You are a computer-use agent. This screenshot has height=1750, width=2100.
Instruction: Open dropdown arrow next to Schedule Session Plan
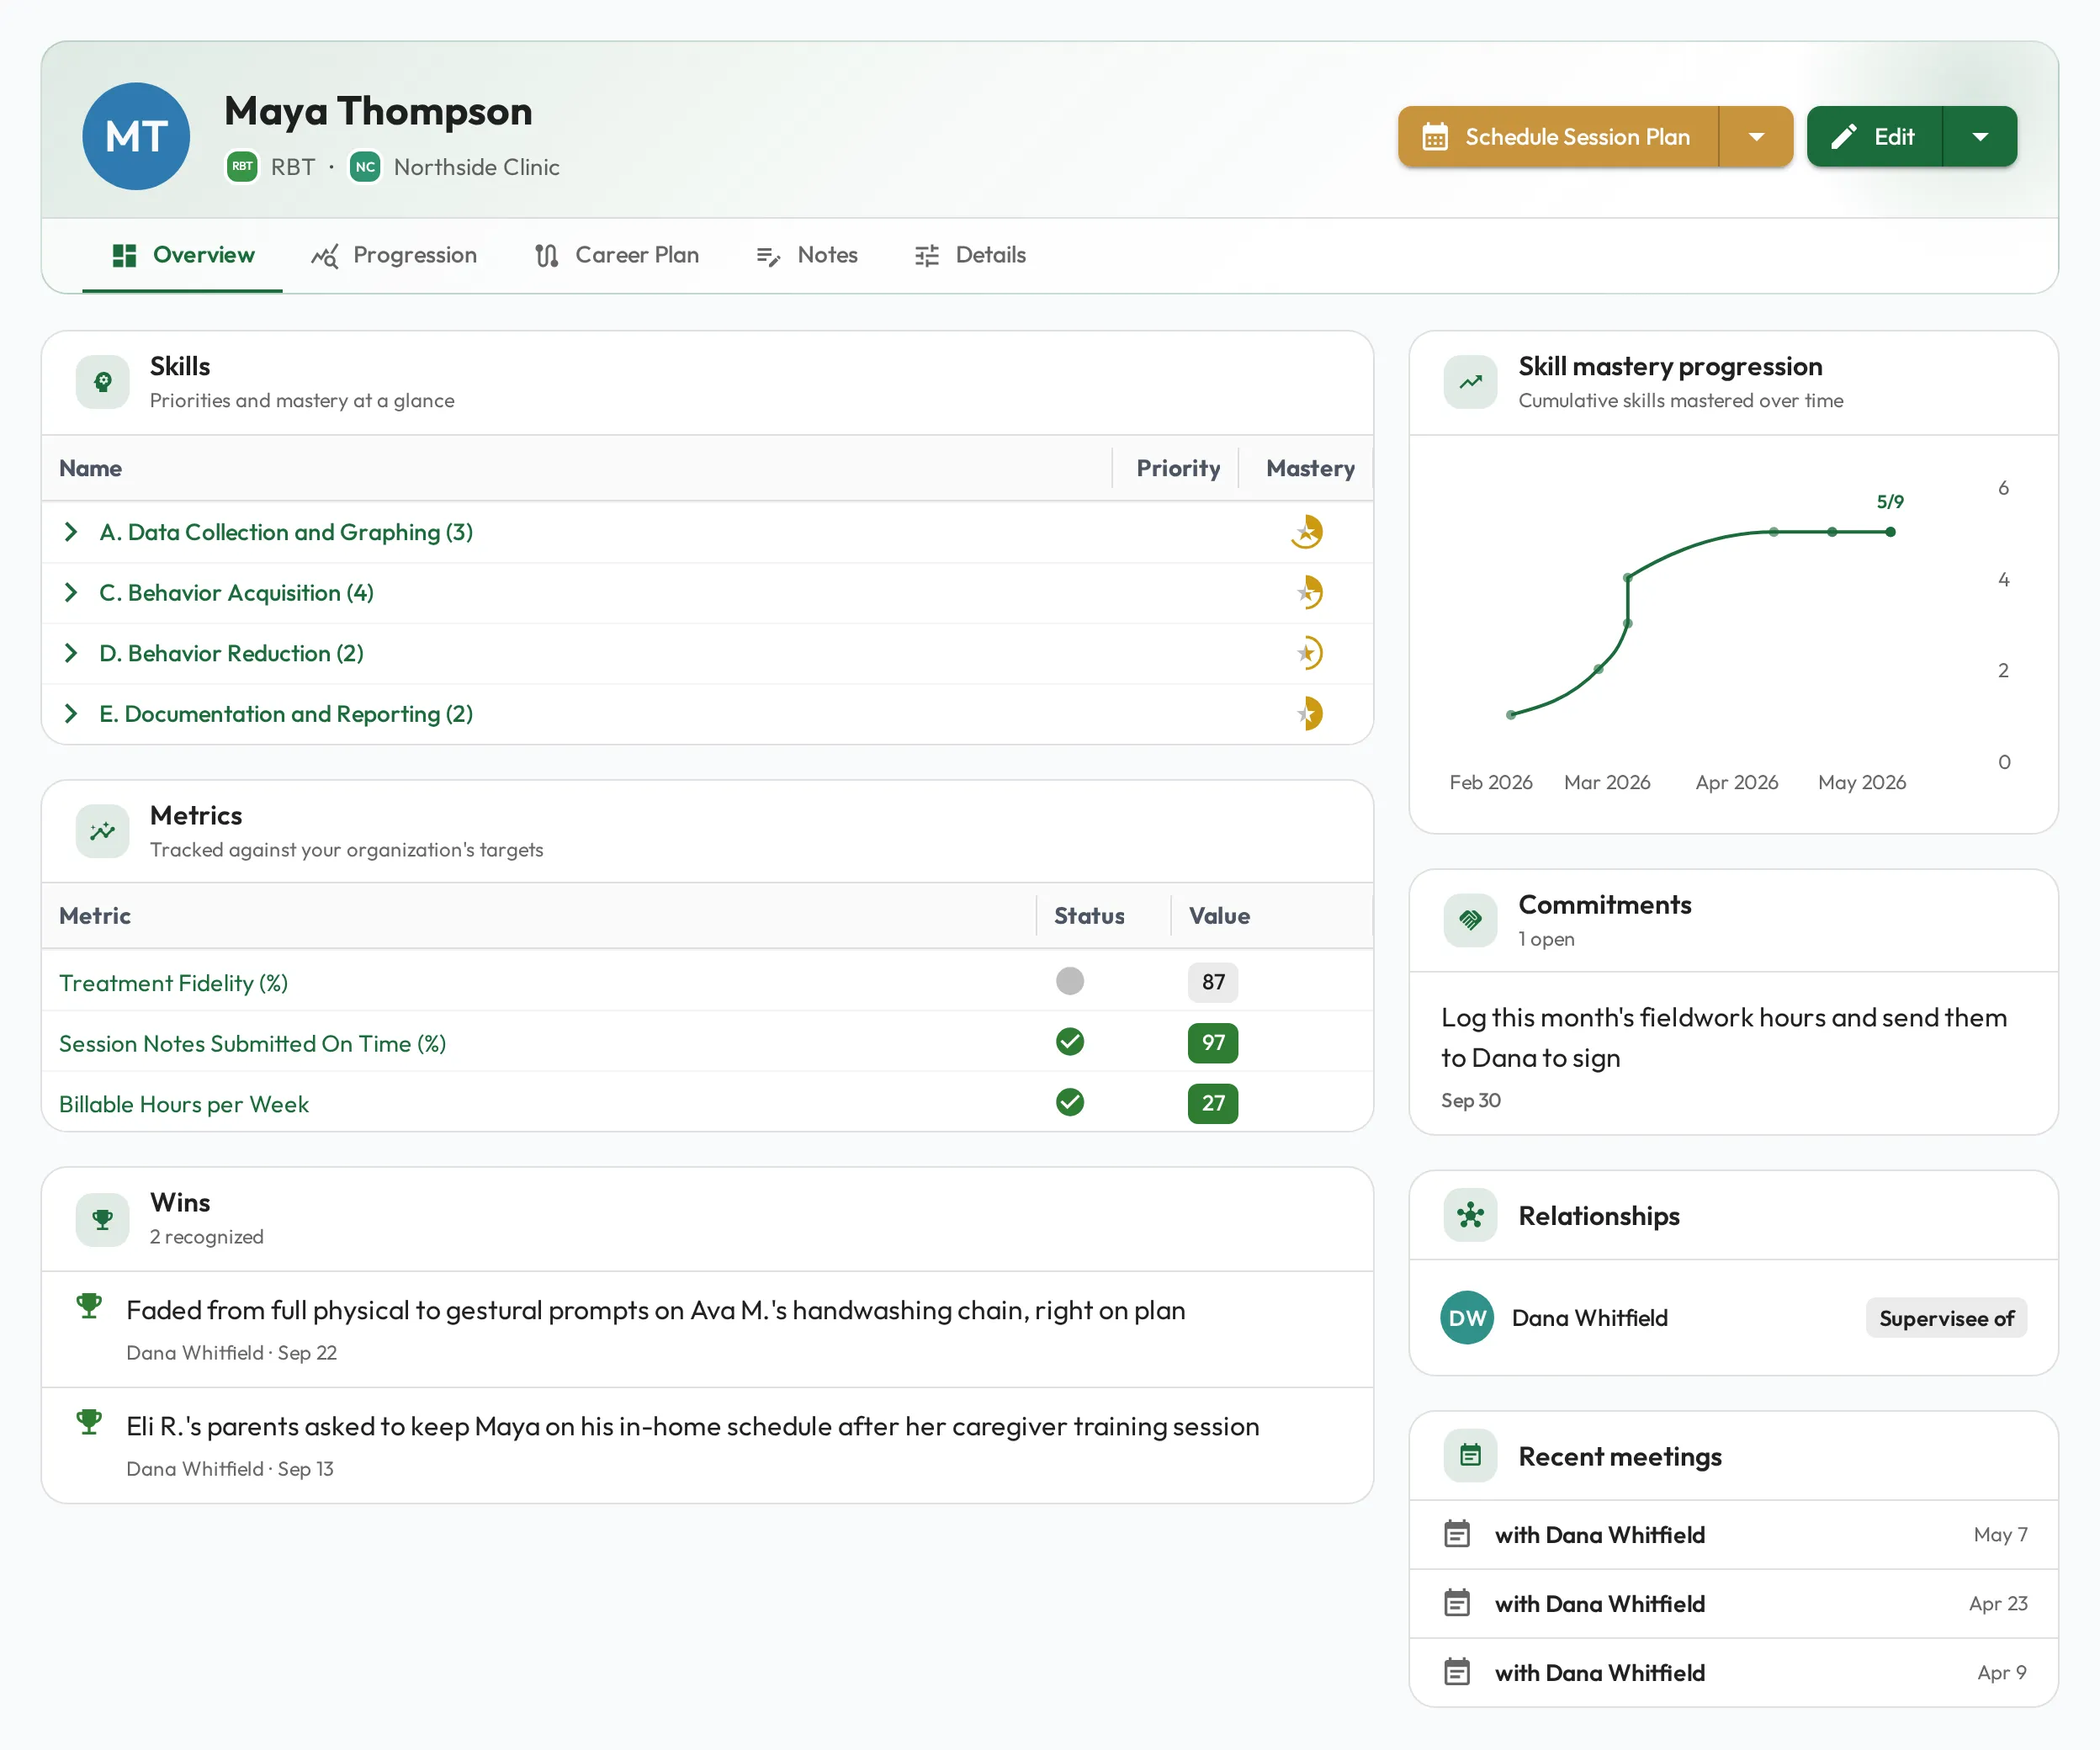tap(1756, 137)
